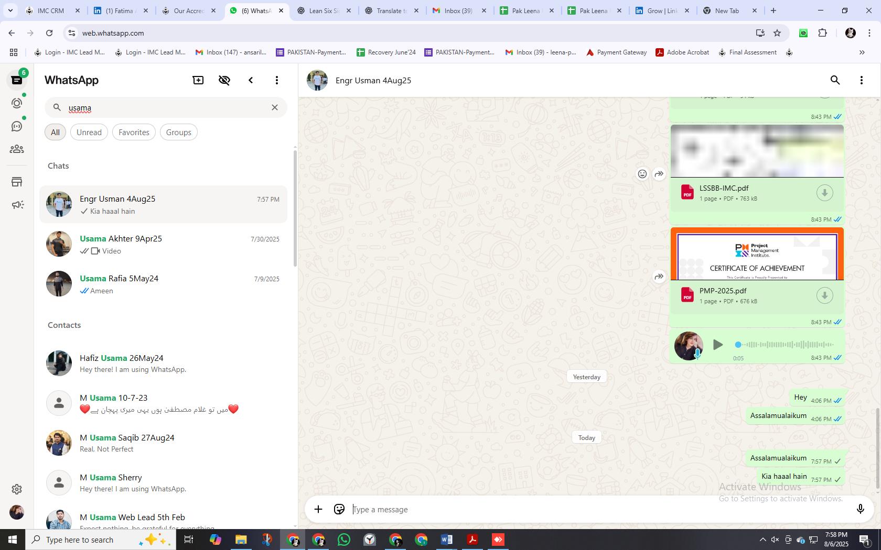Open Engr Usman's contact info from the chat header
The width and height of the screenshot is (881, 550).
point(373,80)
